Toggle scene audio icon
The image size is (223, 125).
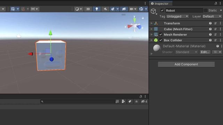coord(105,9)
